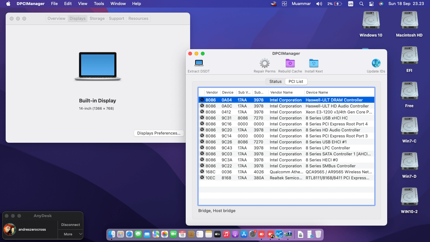Image resolution: width=430 pixels, height=242 pixels.
Task: Open Music app from the Dock
Action: pos(226,234)
